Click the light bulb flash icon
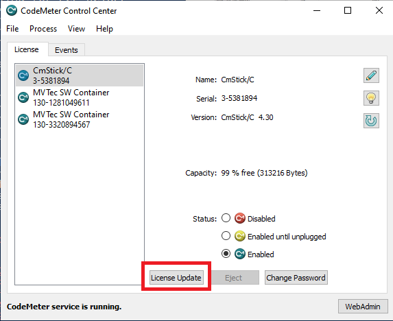 (x=371, y=98)
